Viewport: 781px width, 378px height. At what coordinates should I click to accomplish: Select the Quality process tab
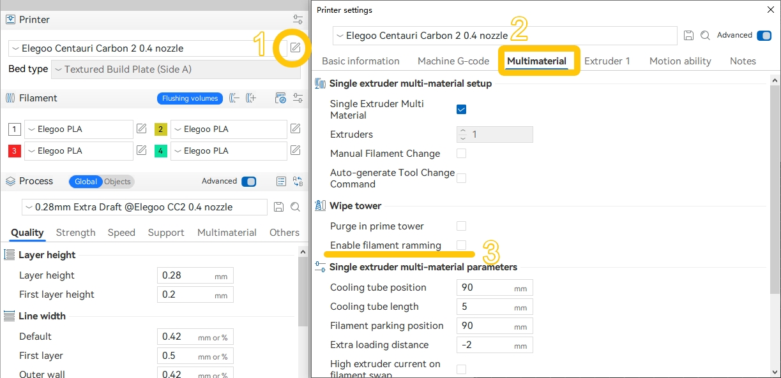(27, 233)
